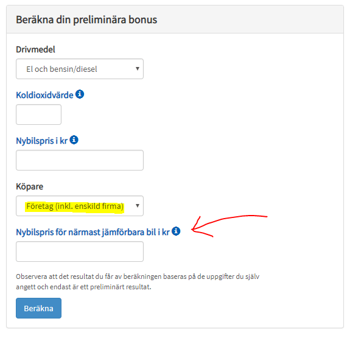Image resolution: width=364 pixels, height=338 pixels.
Task: Select the närmast jämförbara bil price field
Action: (80, 252)
